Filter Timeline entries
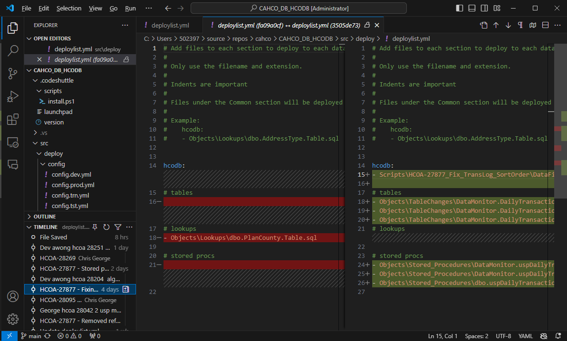 tap(118, 227)
